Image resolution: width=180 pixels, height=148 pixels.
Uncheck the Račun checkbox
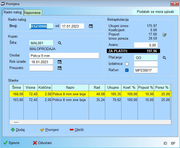coord(127,70)
